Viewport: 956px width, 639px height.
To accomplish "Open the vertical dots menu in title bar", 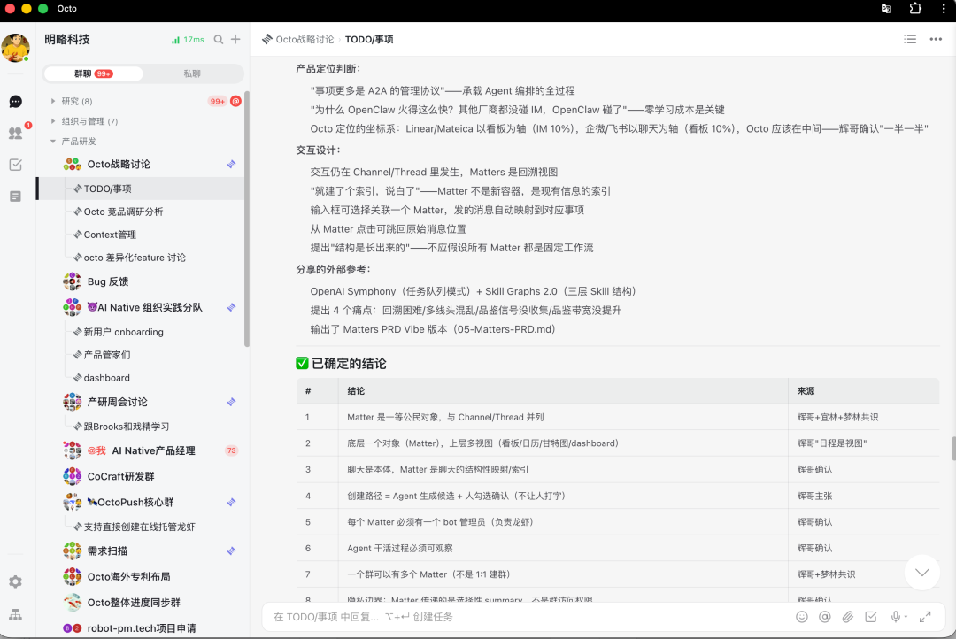I will point(944,9).
